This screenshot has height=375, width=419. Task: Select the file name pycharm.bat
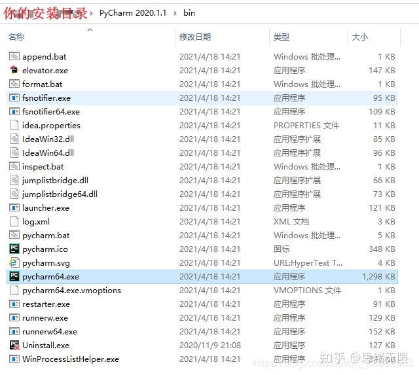[46, 236]
